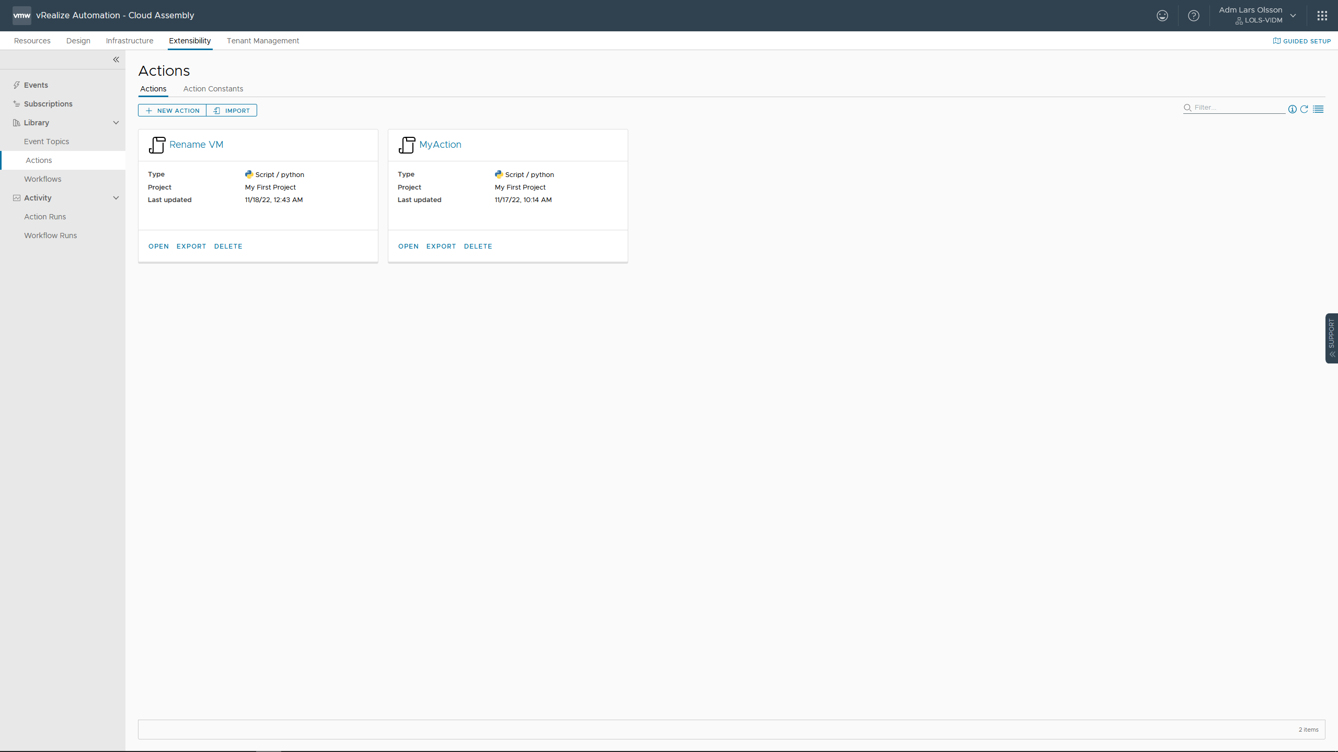Viewport: 1338px width, 752px height.
Task: Export the MyAction action
Action: coord(441,246)
